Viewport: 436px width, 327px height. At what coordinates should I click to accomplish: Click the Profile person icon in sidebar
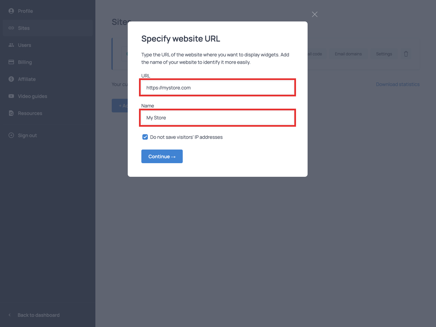click(11, 11)
